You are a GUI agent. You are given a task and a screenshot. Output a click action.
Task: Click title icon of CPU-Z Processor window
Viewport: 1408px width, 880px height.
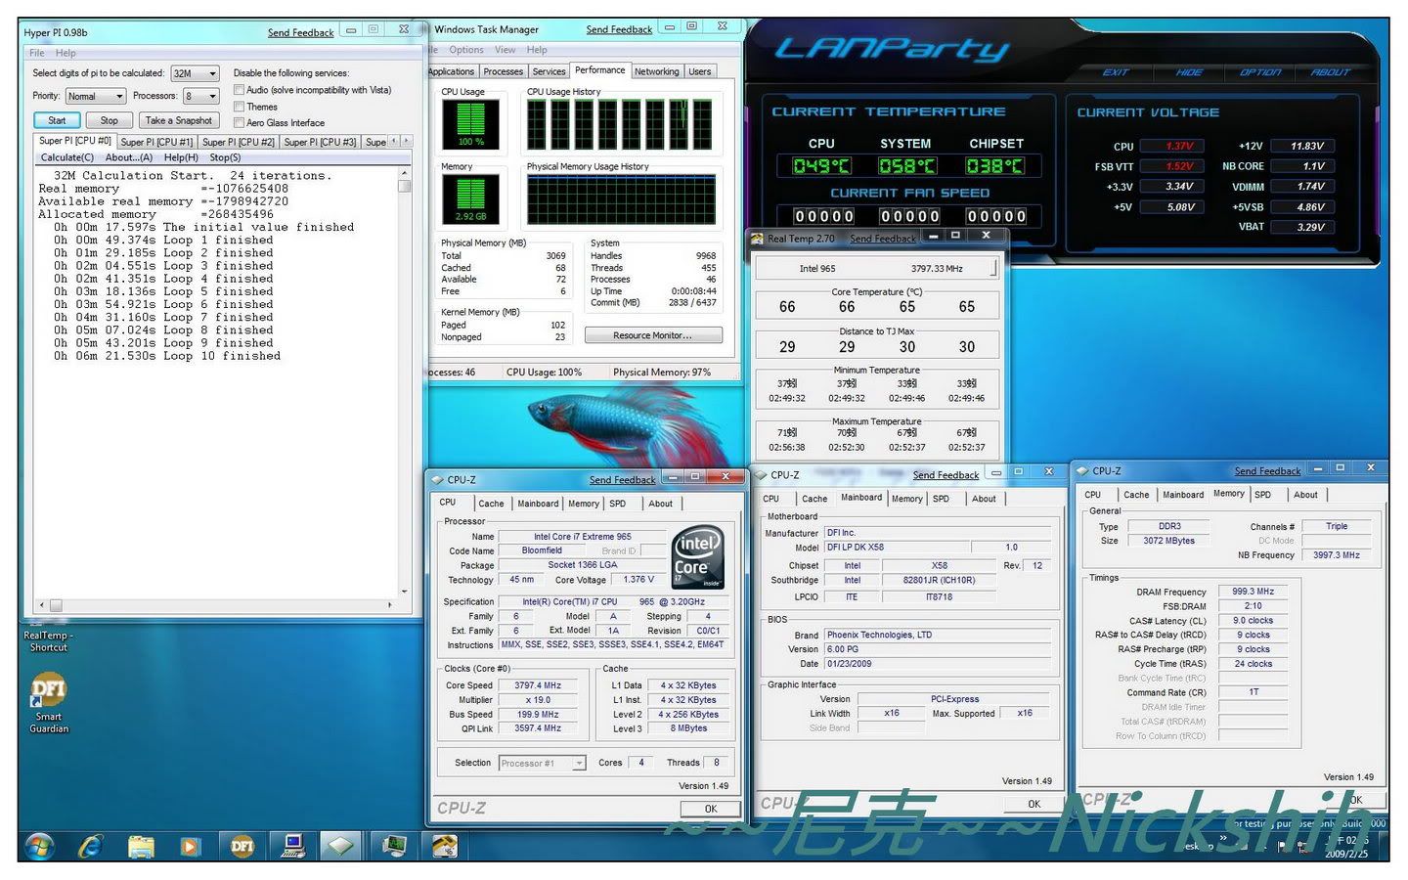coord(438,480)
